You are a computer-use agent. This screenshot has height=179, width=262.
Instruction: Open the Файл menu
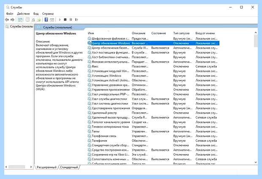pyautogui.click(x=10, y=14)
